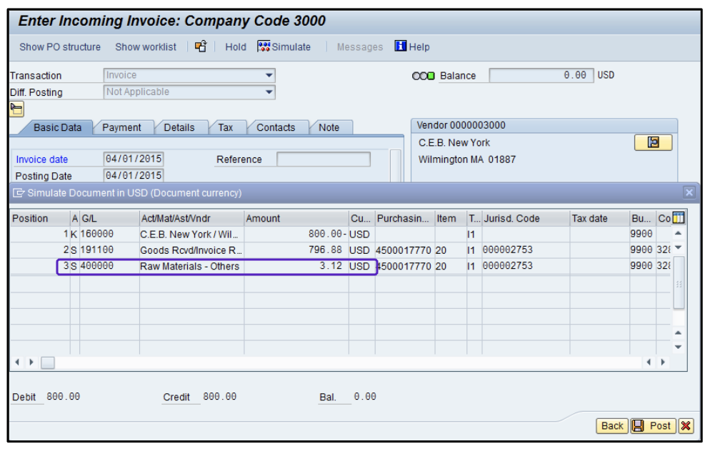Expand the Transaction dropdown
This screenshot has height=449, width=710.
[x=269, y=75]
